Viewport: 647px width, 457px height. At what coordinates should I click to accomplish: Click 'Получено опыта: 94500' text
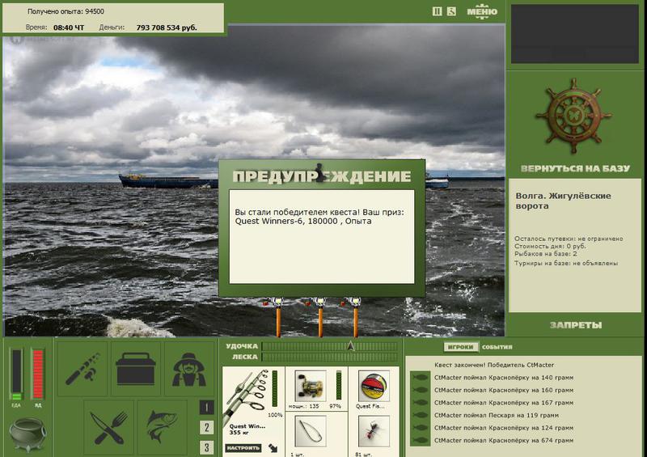(66, 11)
